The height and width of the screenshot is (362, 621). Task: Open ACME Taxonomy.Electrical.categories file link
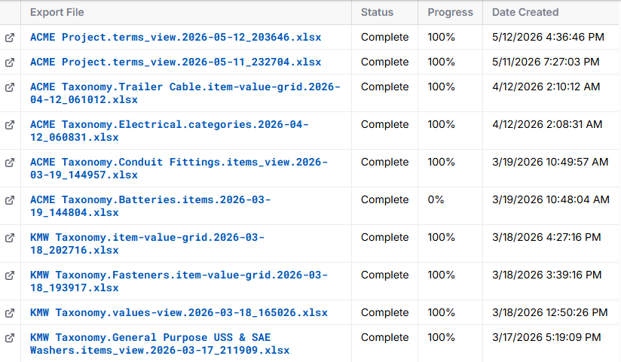[169, 130]
